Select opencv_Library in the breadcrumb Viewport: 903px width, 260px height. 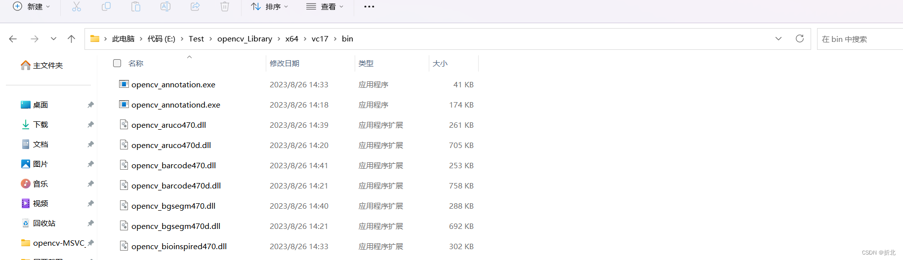(245, 39)
